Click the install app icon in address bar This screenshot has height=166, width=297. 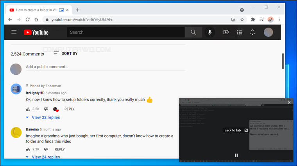(233, 19)
